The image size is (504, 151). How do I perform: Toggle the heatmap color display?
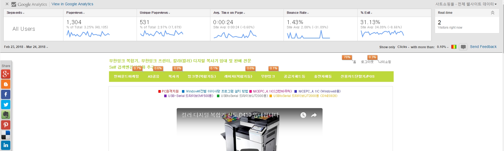coord(454,47)
